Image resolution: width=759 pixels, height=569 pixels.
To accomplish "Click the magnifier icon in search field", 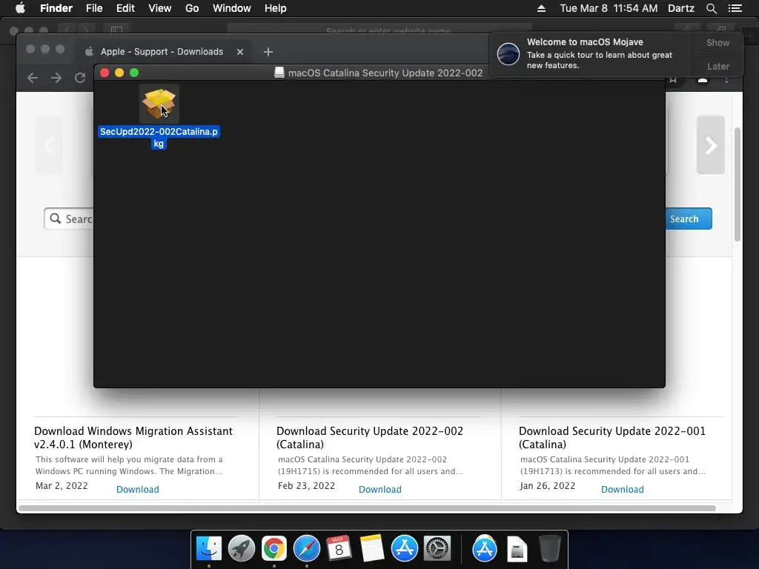I will (56, 219).
